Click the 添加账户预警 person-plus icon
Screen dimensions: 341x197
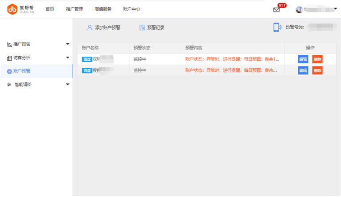click(90, 27)
